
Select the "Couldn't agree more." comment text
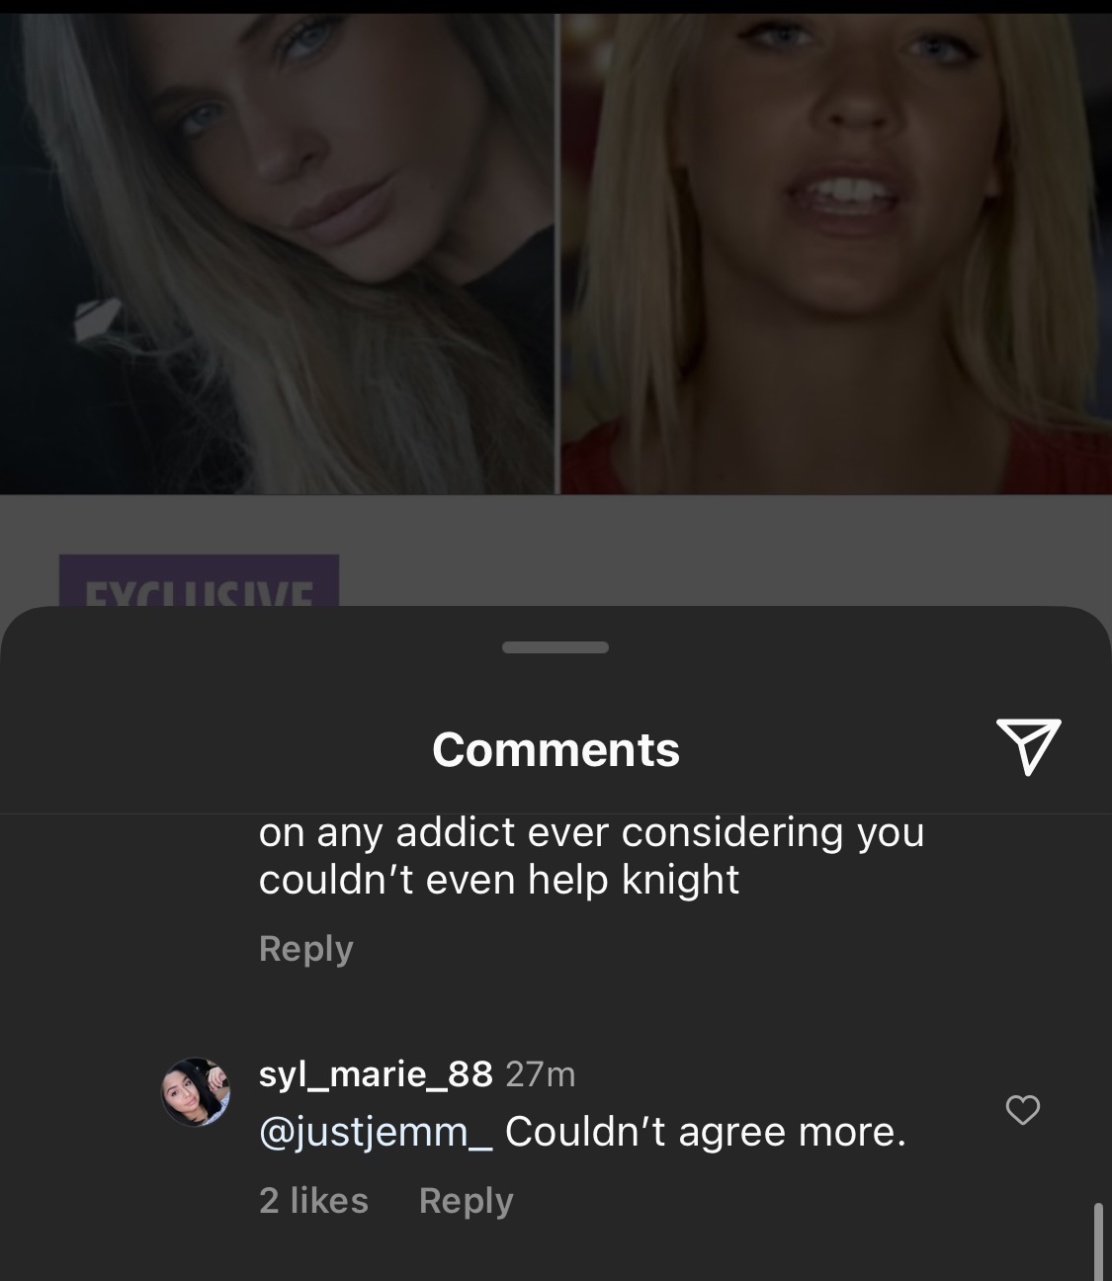point(706,1132)
